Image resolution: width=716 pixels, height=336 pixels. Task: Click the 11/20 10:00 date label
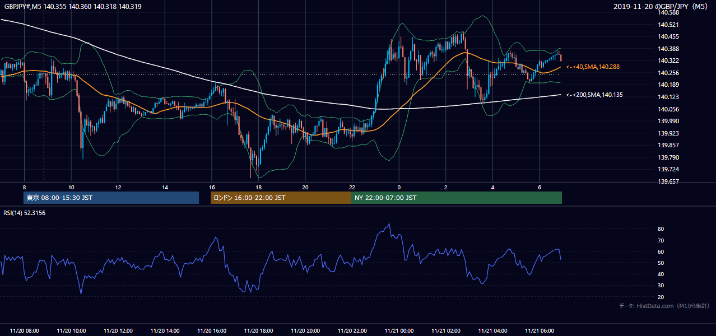(x=71, y=331)
